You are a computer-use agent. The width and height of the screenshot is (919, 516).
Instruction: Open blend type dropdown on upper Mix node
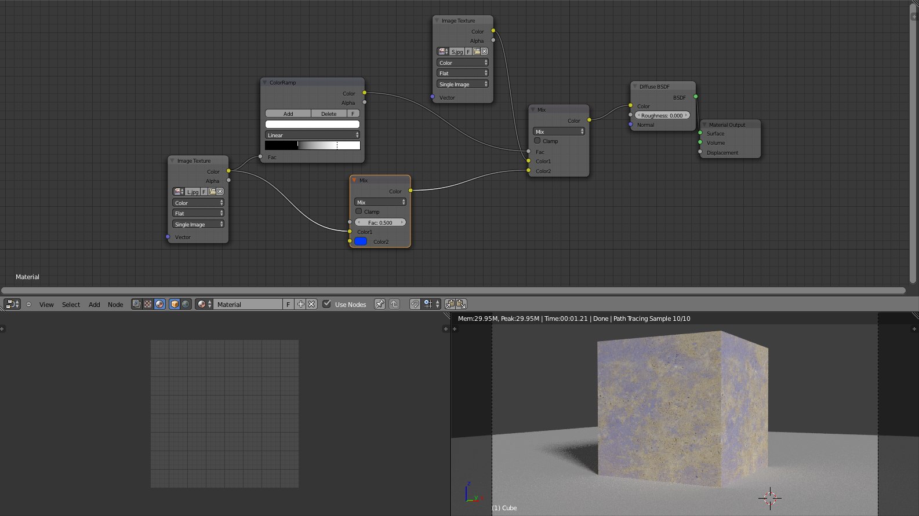pyautogui.click(x=559, y=131)
